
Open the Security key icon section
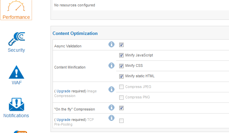[17, 42]
